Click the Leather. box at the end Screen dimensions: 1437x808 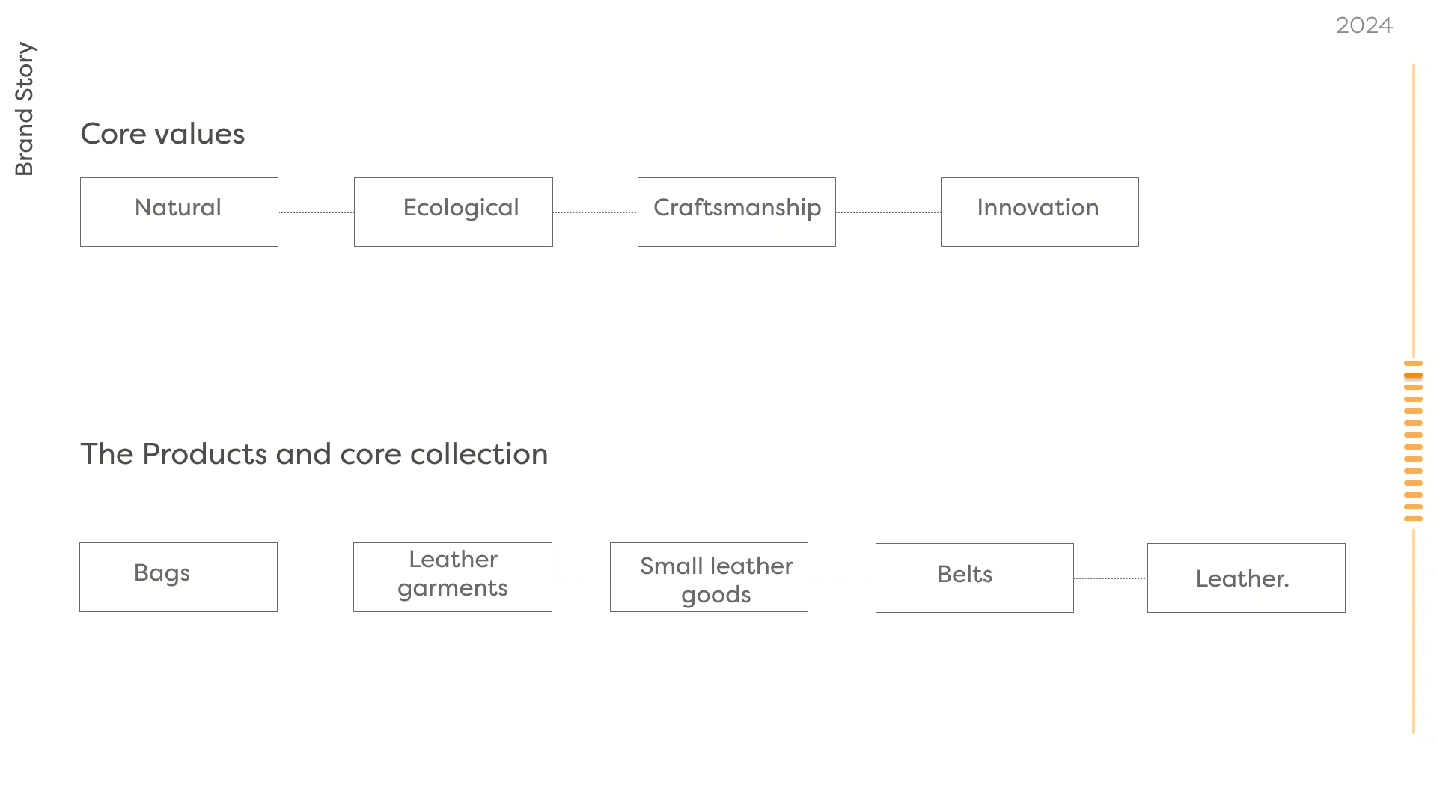[1246, 578]
